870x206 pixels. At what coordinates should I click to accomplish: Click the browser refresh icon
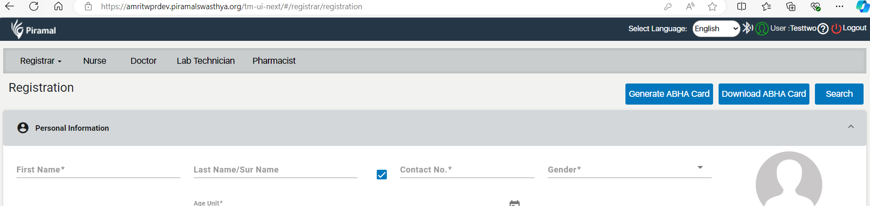pos(33,6)
